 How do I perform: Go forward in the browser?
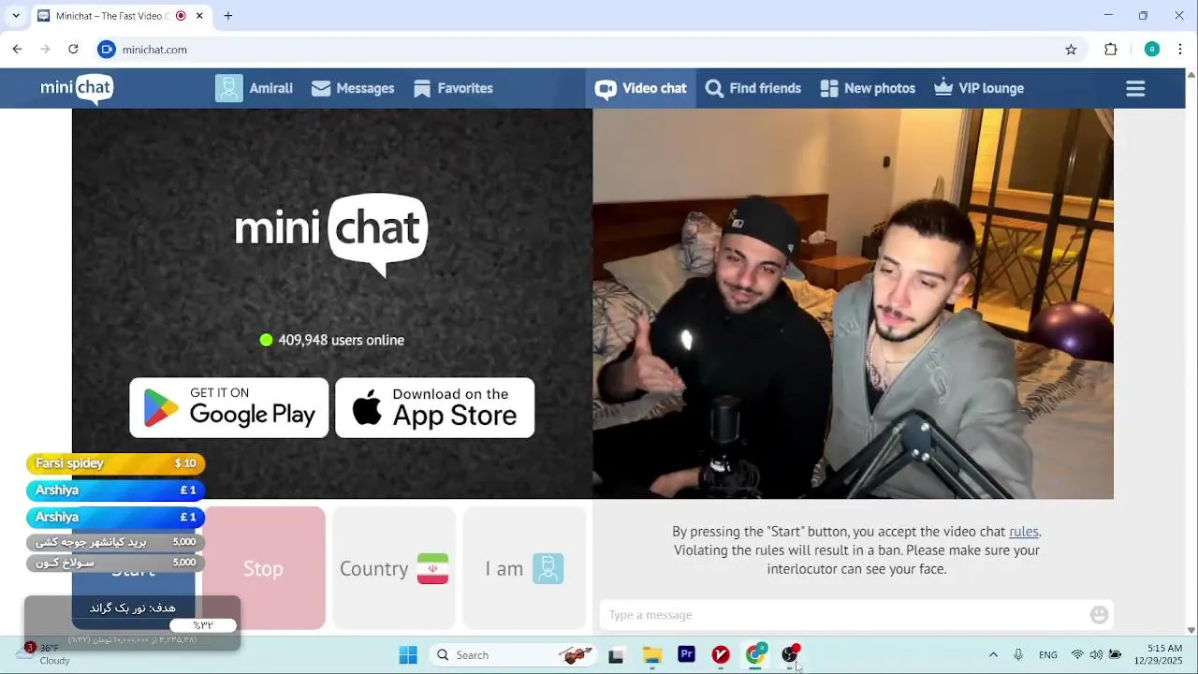pyautogui.click(x=45, y=50)
